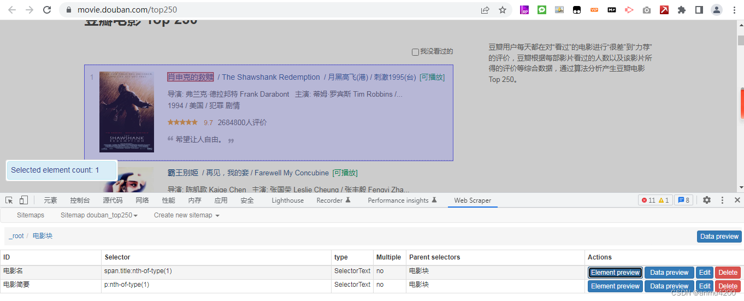Open the orange VIP extension icon

pyautogui.click(x=594, y=10)
